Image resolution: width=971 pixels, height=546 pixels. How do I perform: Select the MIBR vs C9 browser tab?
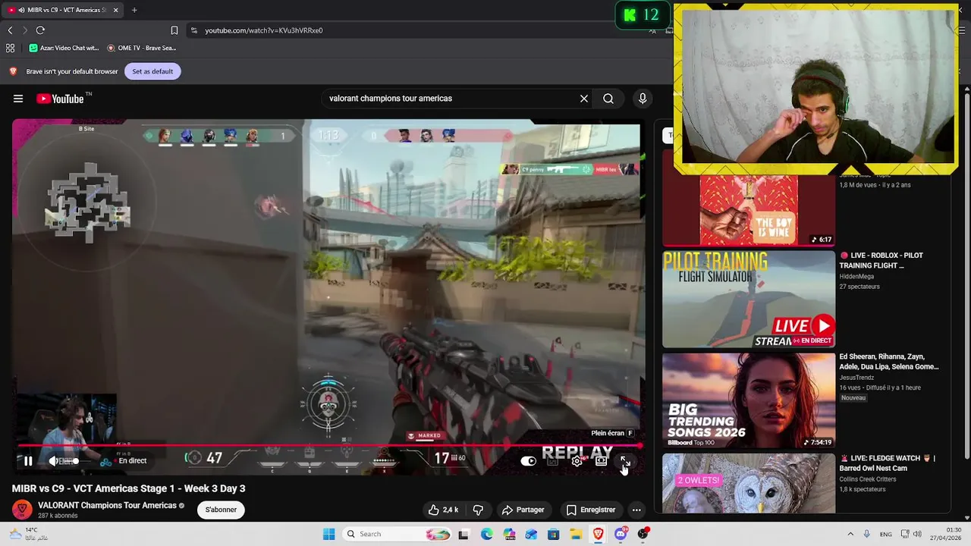pos(61,10)
